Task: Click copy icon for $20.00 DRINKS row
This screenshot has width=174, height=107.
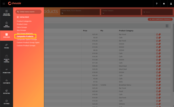Action: pos(160,104)
